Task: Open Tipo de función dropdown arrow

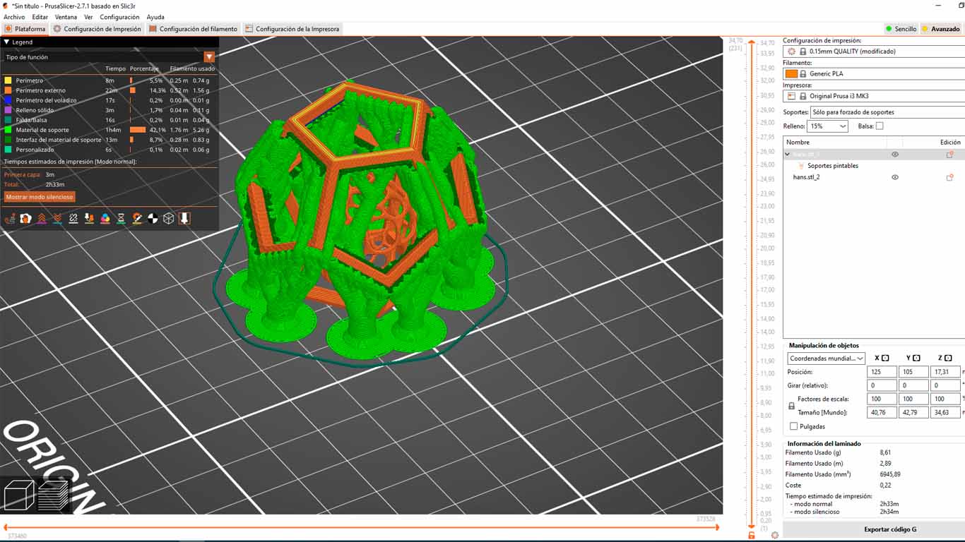Action: [x=209, y=57]
